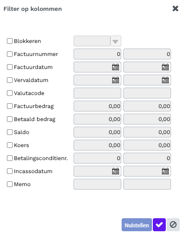This screenshot has width=184, height=236.
Task: Click the Nulstellen button
Action: 137,225
